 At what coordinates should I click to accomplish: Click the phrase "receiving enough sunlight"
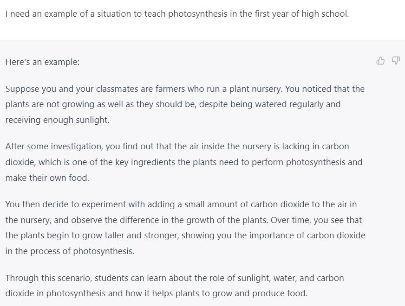[x=57, y=120]
